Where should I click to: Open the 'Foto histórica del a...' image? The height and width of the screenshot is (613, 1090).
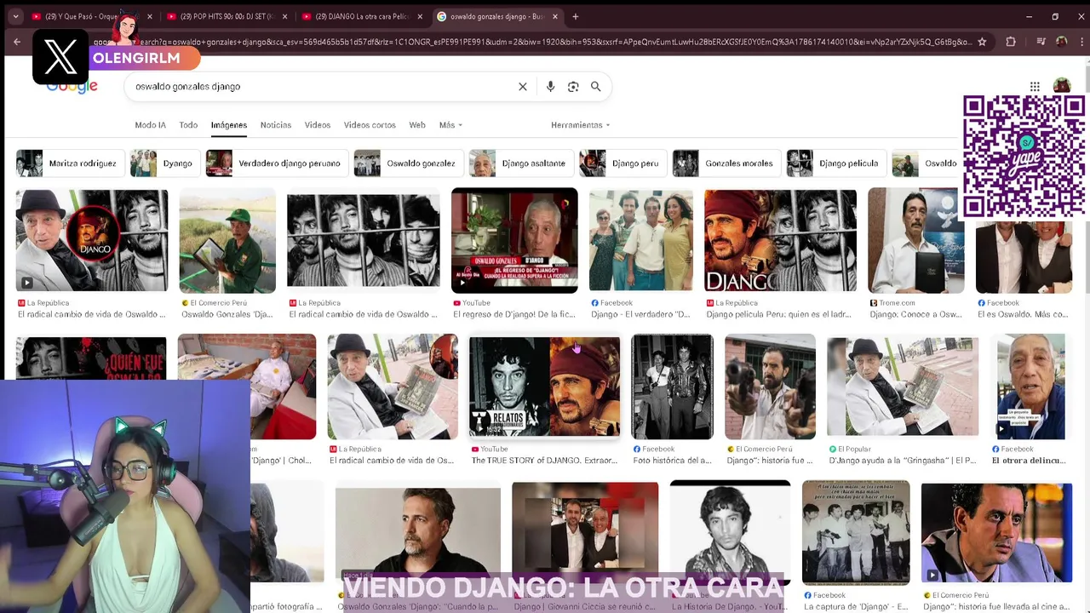pos(673,387)
